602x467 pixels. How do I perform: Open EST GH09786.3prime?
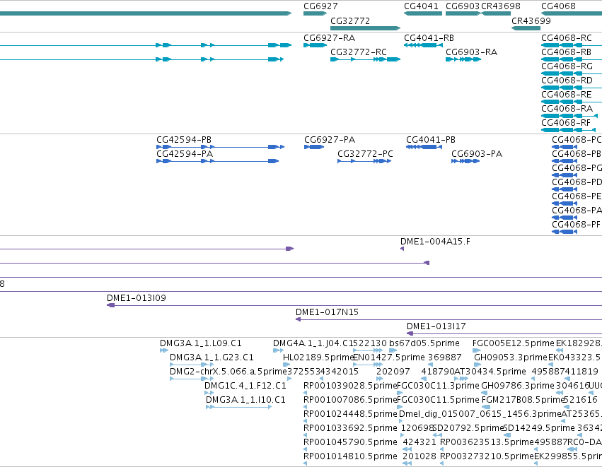pos(518,385)
